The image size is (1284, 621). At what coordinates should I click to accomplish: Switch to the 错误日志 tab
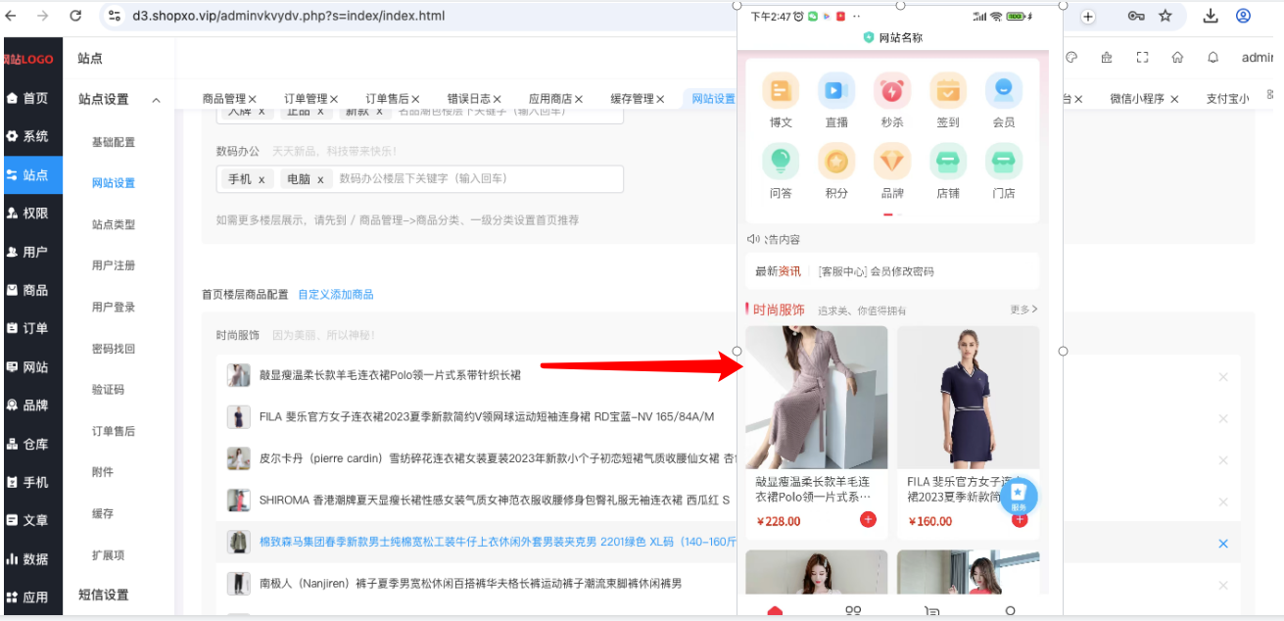coord(469,98)
